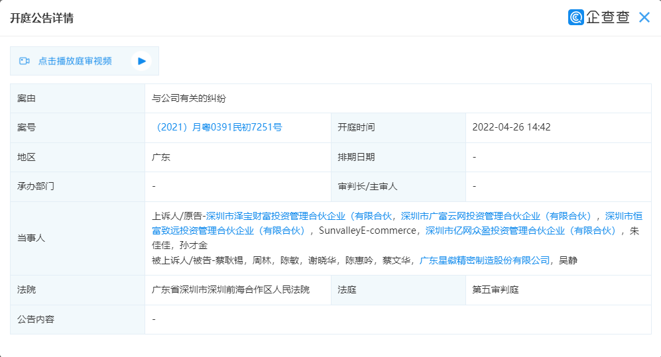The width and height of the screenshot is (661, 357).
Task: Open 深圳市亿网众盈投资管理合伙企业 company link
Action: [521, 230]
